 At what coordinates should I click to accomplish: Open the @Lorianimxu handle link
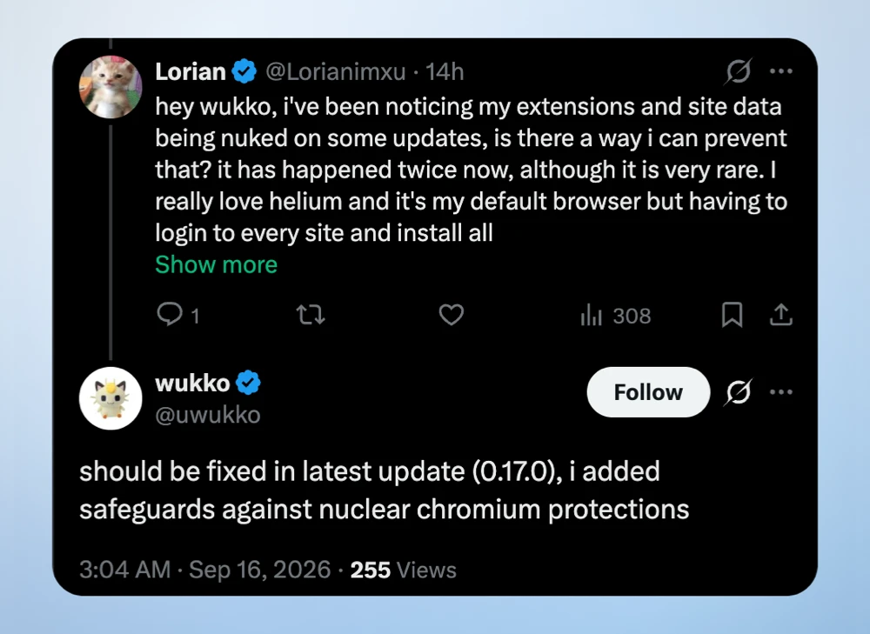tap(336, 72)
